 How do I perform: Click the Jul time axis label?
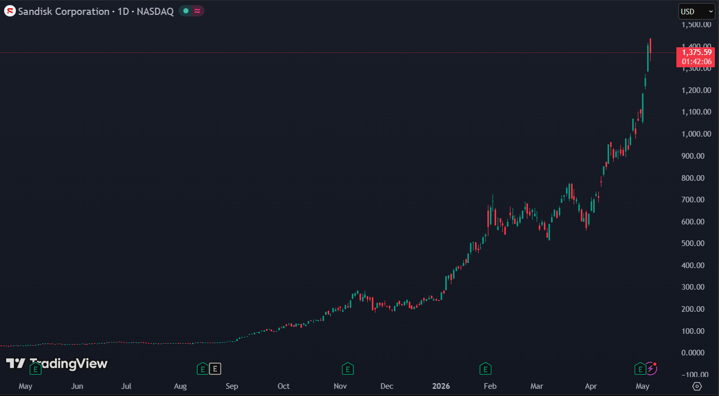click(126, 386)
